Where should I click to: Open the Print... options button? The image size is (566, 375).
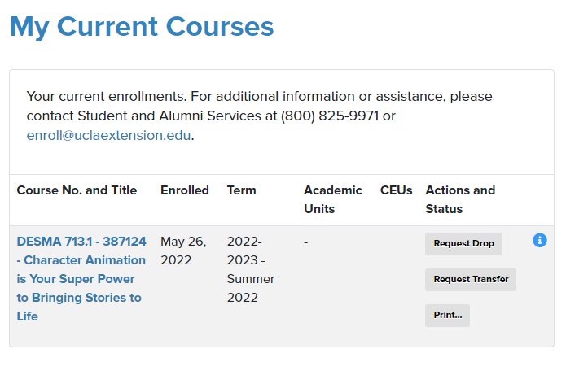[447, 315]
